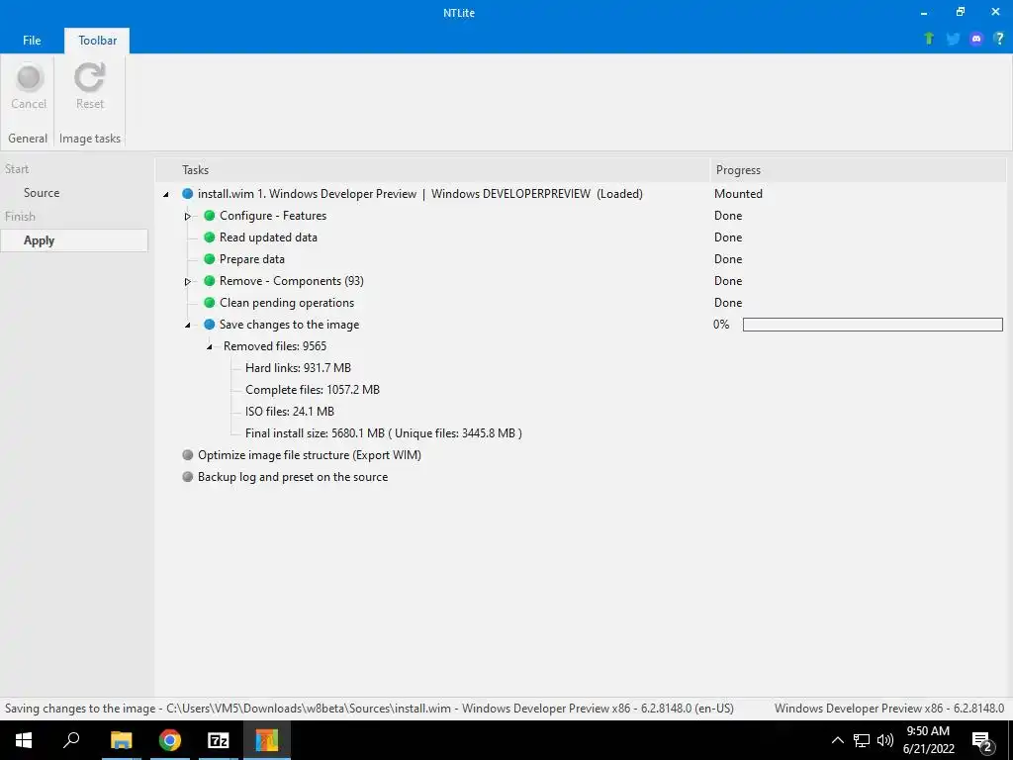Image resolution: width=1013 pixels, height=760 pixels.
Task: Expand the Remove - Components (93) node
Action: [187, 281]
